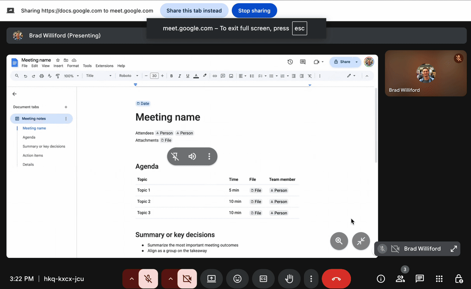Expand Brad Williford's floating self-view tile
The image size is (471, 289).
point(454,249)
